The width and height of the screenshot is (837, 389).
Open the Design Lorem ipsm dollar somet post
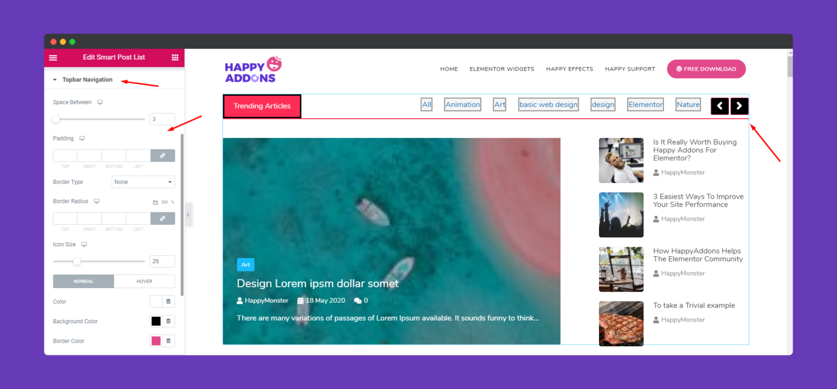point(318,283)
